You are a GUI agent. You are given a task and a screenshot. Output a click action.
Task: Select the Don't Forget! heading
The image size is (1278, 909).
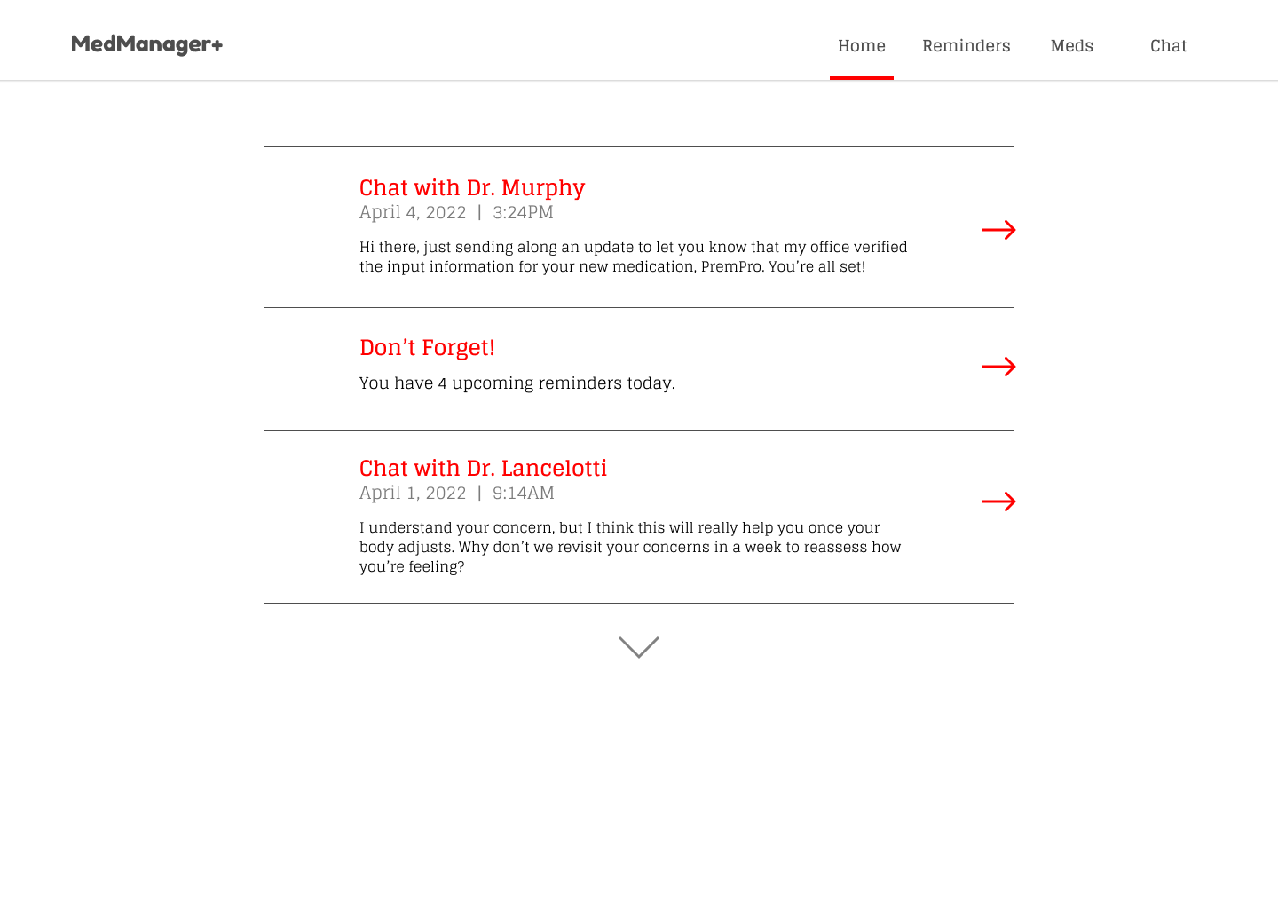427,347
